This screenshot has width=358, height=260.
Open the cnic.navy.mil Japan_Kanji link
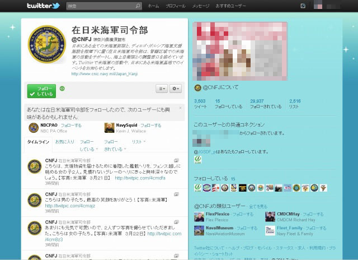click(x=105, y=74)
